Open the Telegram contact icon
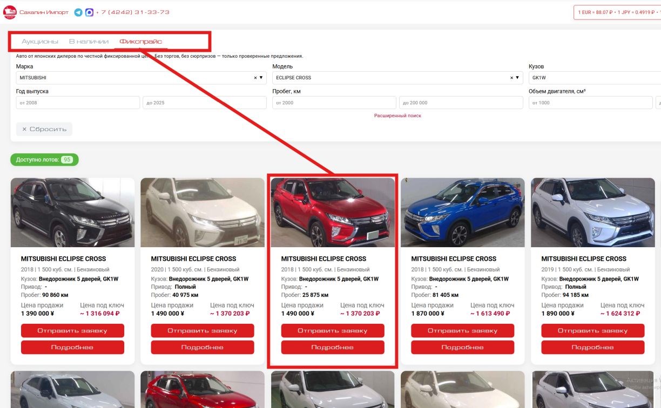Image resolution: width=661 pixels, height=408 pixels. click(x=78, y=12)
